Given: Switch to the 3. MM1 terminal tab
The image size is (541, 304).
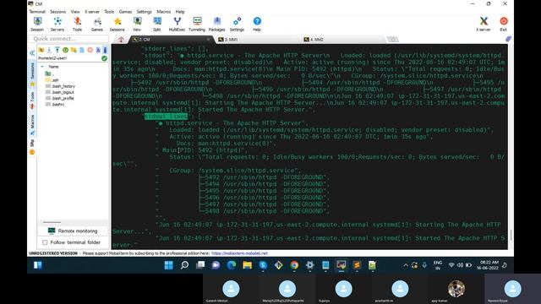Looking at the screenshot, I should coord(257,40).
